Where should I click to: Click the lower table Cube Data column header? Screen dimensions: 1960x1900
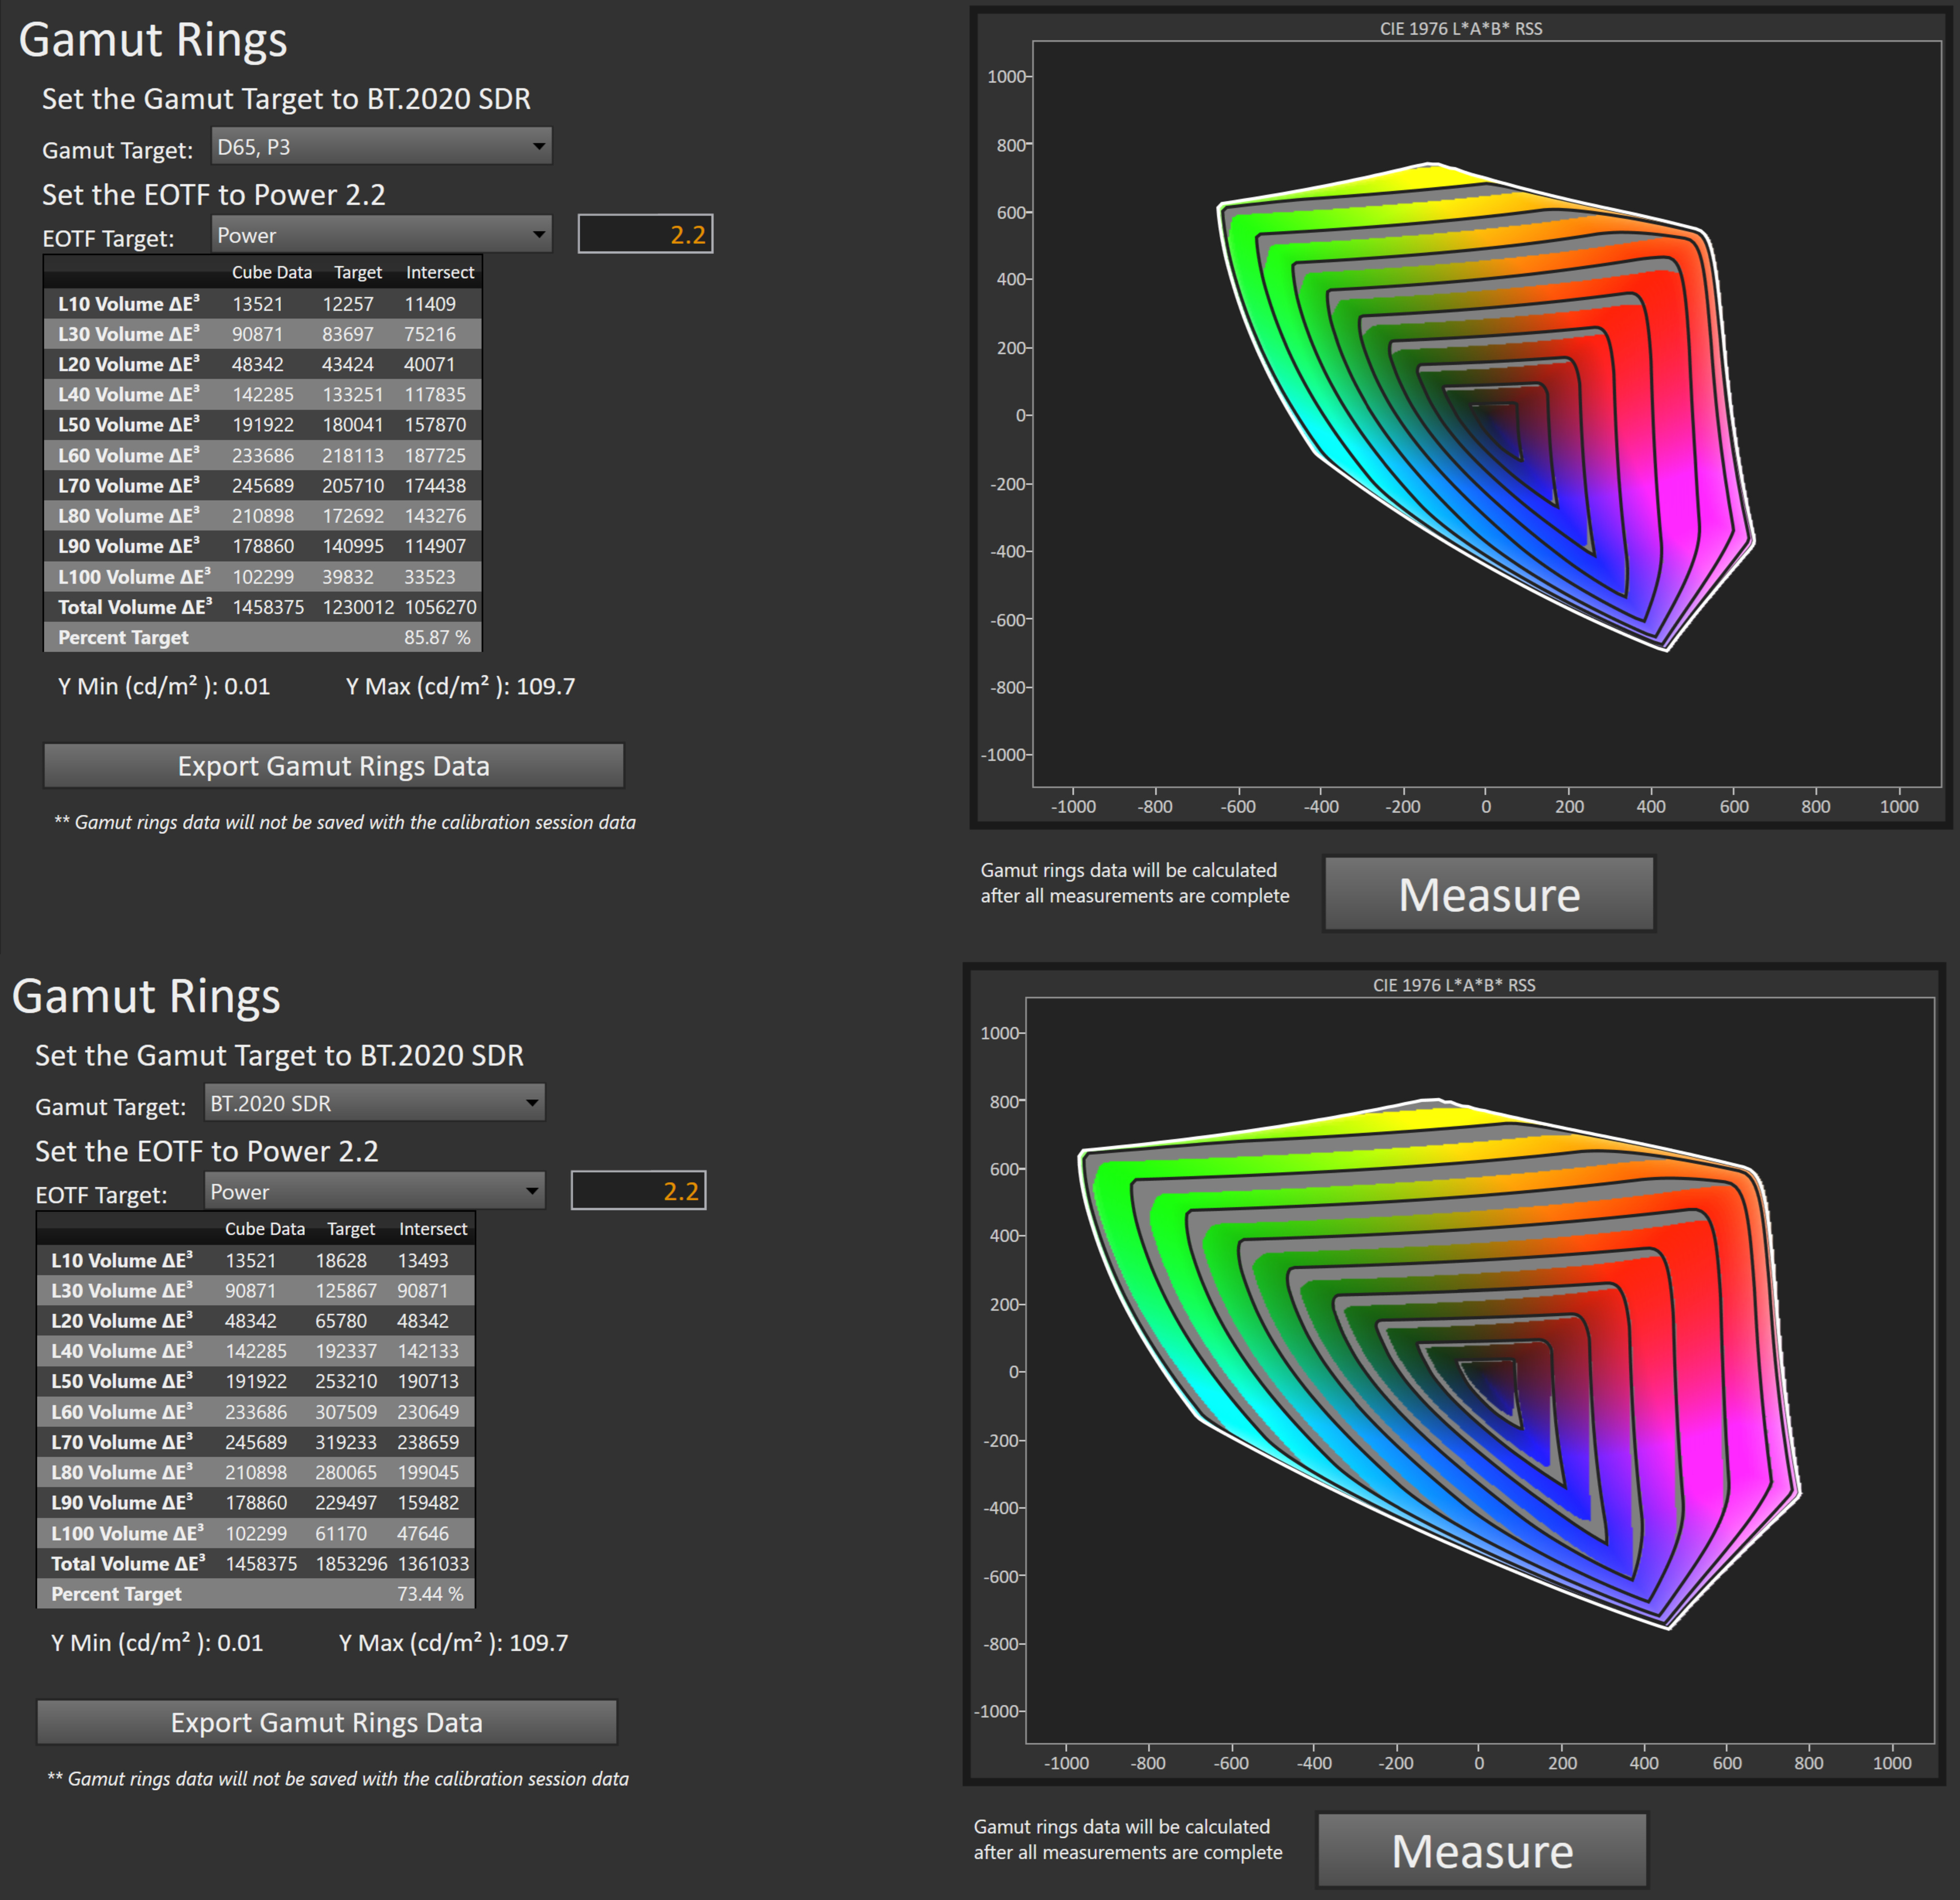click(x=265, y=1229)
